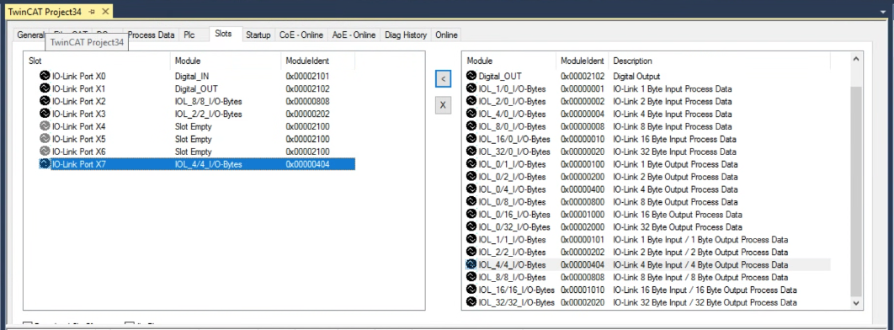894x330 pixels.
Task: Click the IOL_8/0_I/O-Bytes module icon
Action: (x=471, y=126)
